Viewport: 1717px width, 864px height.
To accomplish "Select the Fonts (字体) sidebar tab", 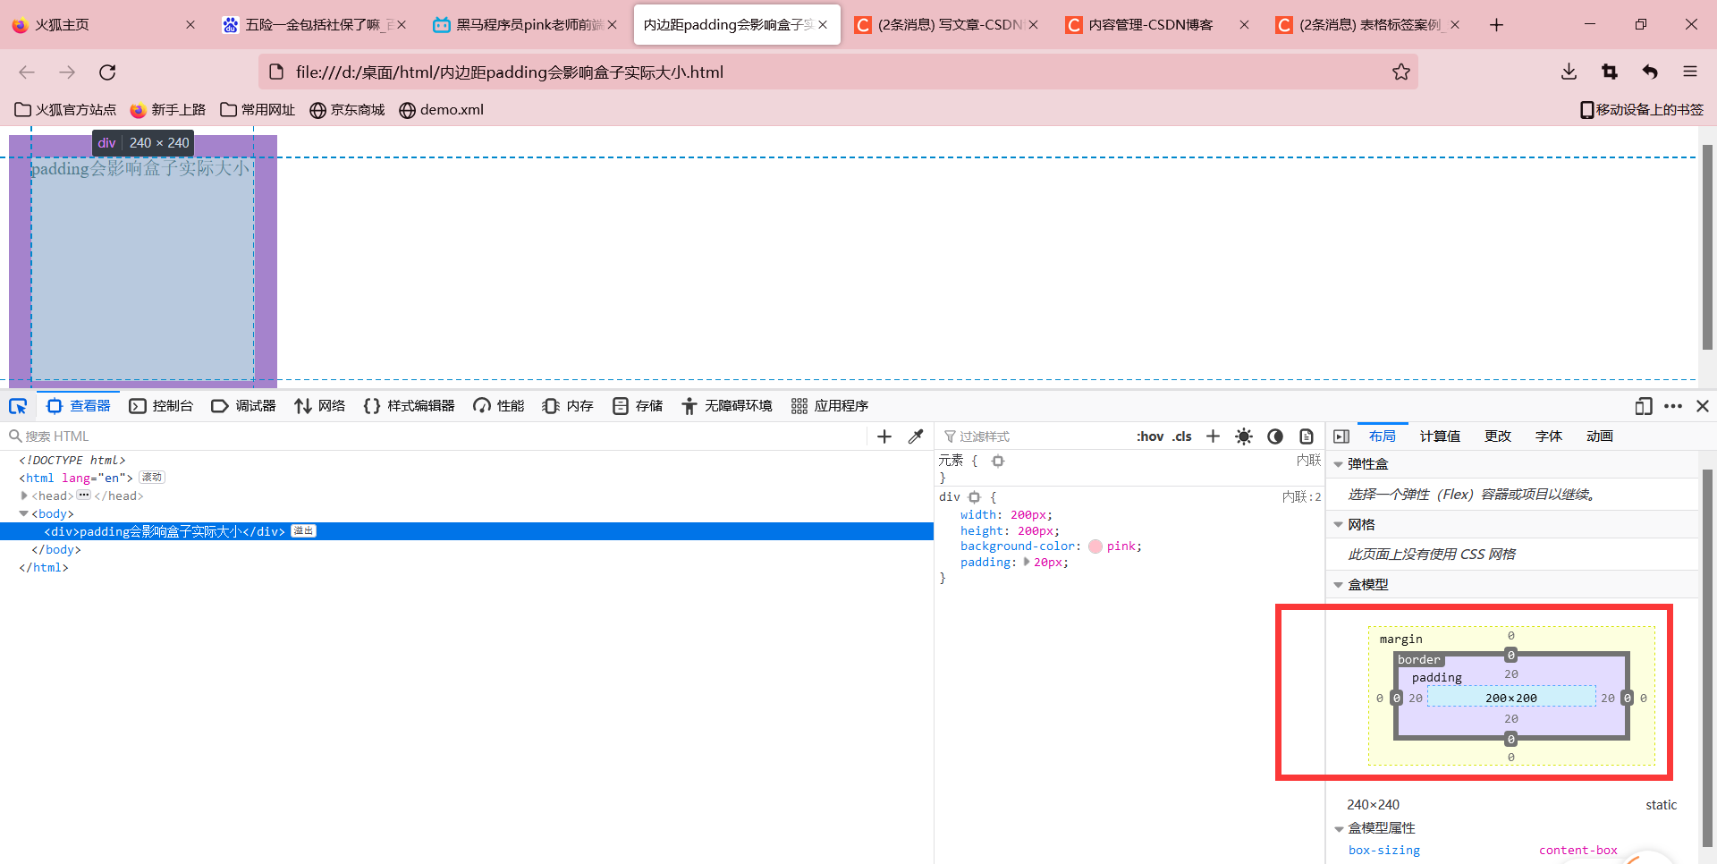I will pyautogui.click(x=1549, y=436).
